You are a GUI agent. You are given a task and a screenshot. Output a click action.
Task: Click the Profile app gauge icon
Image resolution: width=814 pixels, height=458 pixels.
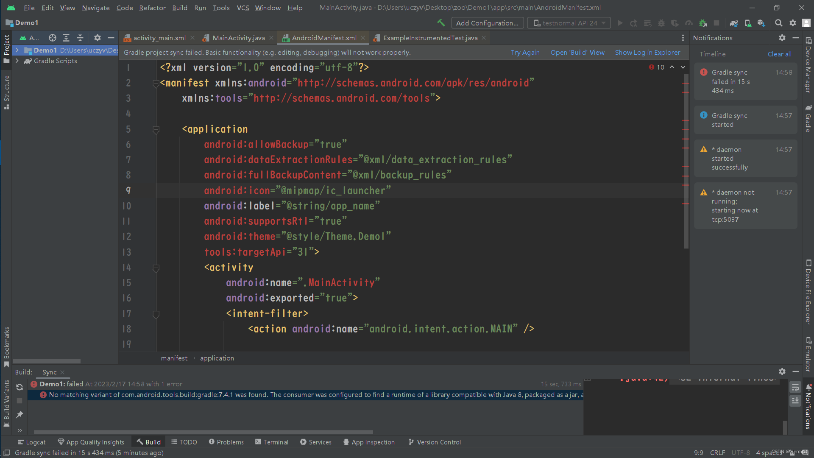tap(689, 23)
